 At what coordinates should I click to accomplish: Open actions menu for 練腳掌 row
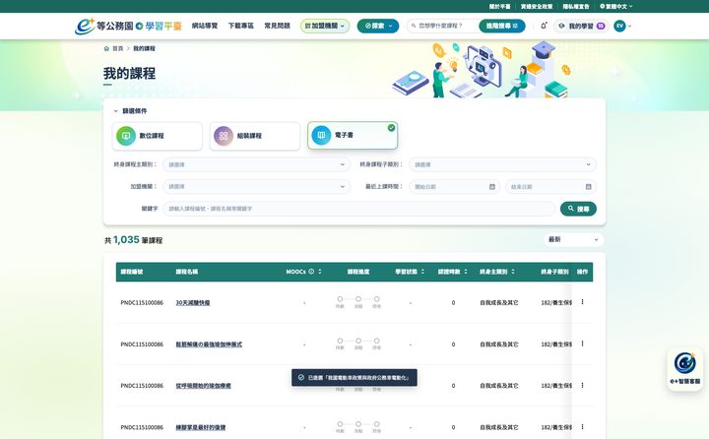(x=582, y=427)
